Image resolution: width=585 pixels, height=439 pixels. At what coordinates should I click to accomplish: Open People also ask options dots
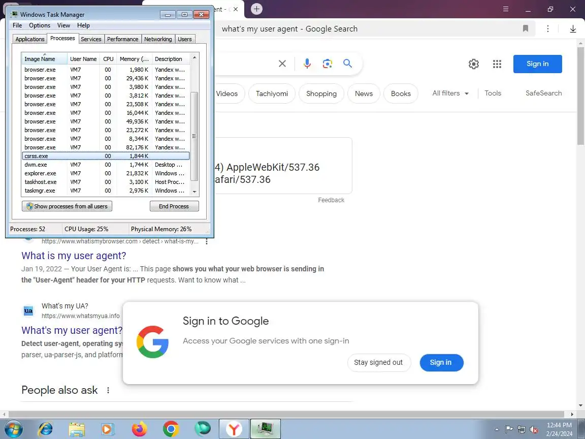coord(108,390)
